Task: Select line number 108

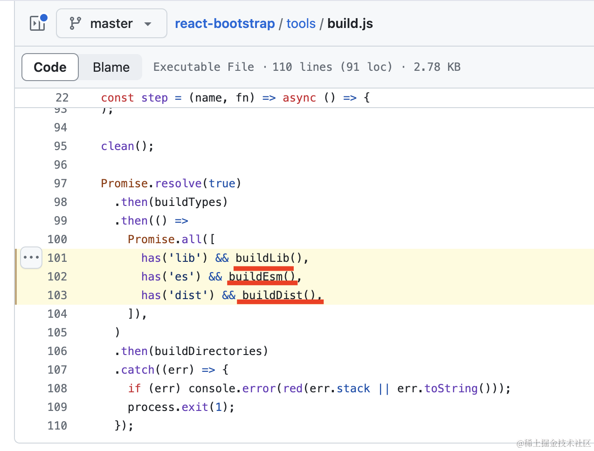Action: click(x=57, y=389)
